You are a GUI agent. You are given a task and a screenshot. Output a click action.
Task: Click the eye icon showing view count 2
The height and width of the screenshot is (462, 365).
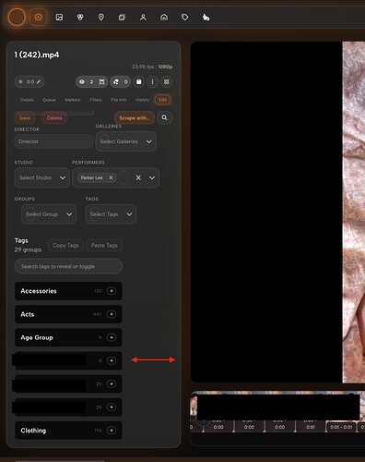click(82, 81)
